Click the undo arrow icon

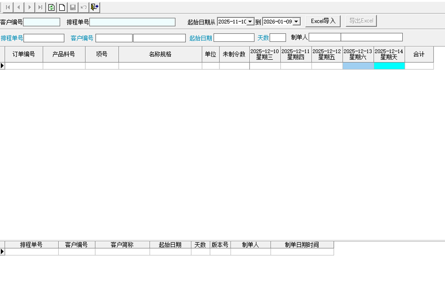(x=84, y=8)
